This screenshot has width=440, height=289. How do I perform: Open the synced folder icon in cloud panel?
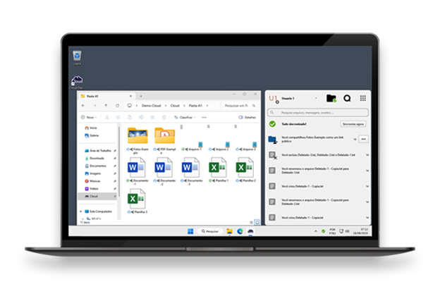331,99
